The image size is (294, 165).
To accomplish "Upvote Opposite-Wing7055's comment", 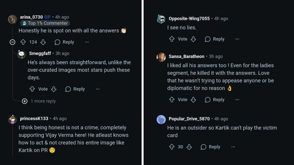I will coord(172,39).
